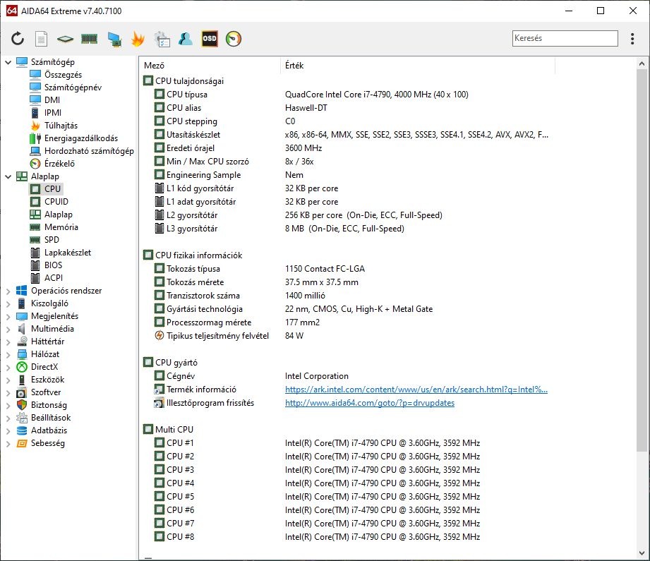Click the vertical scrollbar down arrow
The width and height of the screenshot is (650, 561).
pos(642,553)
